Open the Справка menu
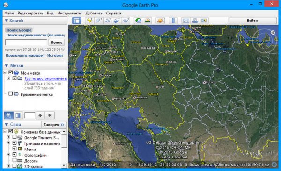 [x=114, y=13]
